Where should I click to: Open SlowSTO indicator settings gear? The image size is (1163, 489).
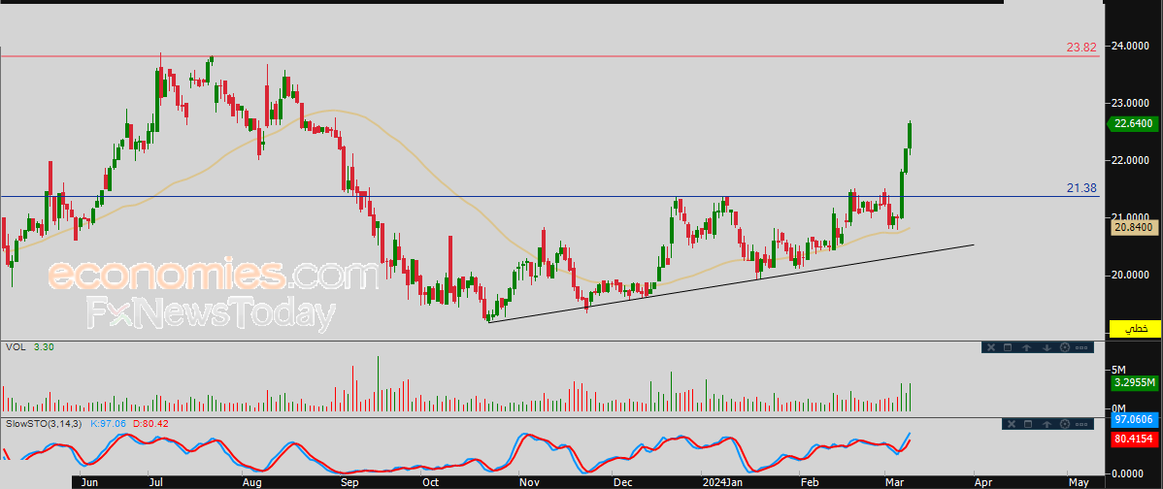point(1065,424)
